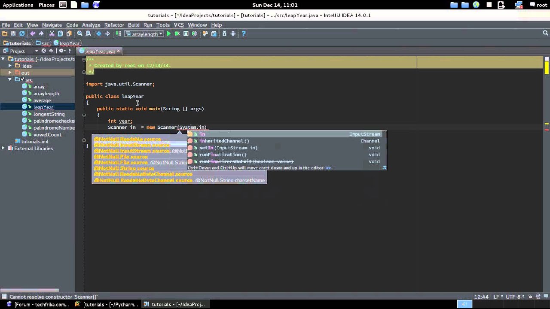Click Collapse All icon in Project panel
550x309 pixels.
point(51,51)
